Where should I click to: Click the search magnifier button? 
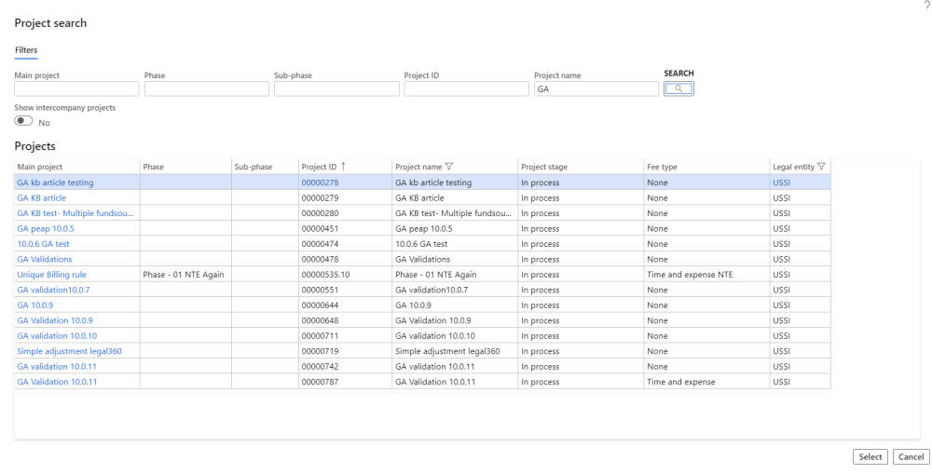tap(678, 88)
